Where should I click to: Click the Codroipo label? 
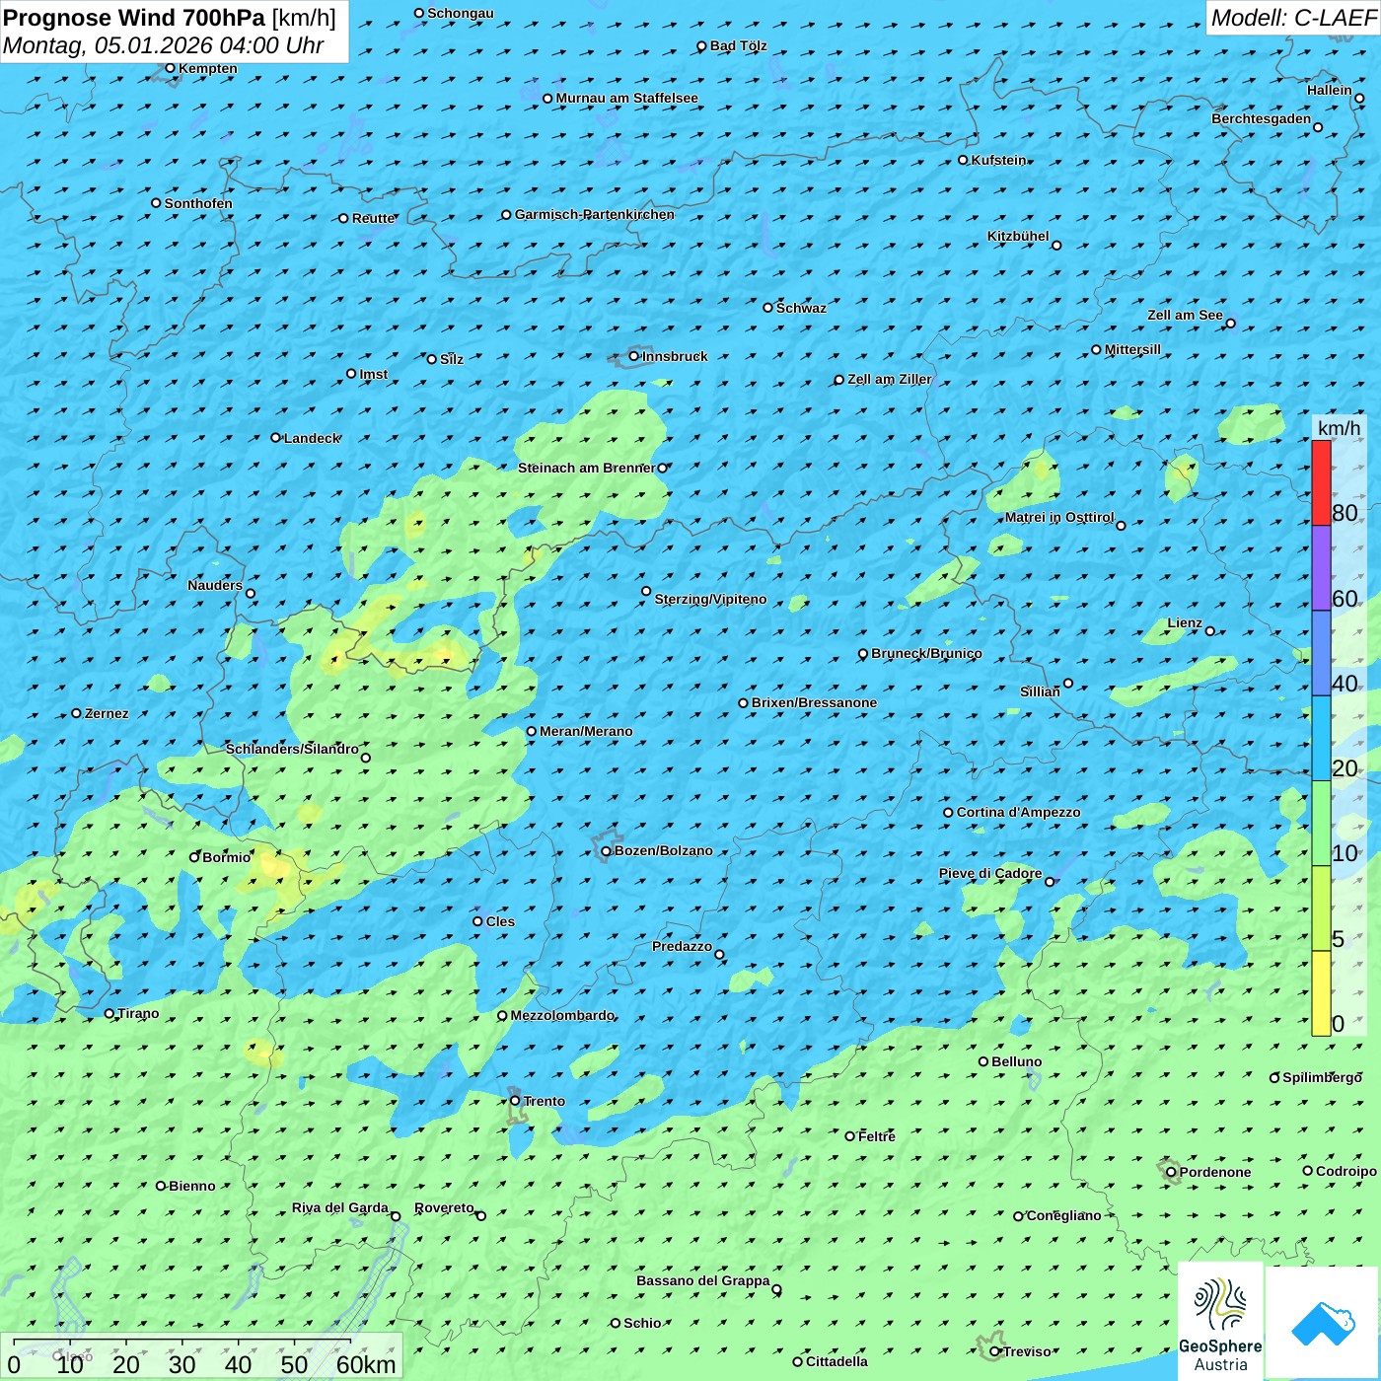pos(1346,1171)
